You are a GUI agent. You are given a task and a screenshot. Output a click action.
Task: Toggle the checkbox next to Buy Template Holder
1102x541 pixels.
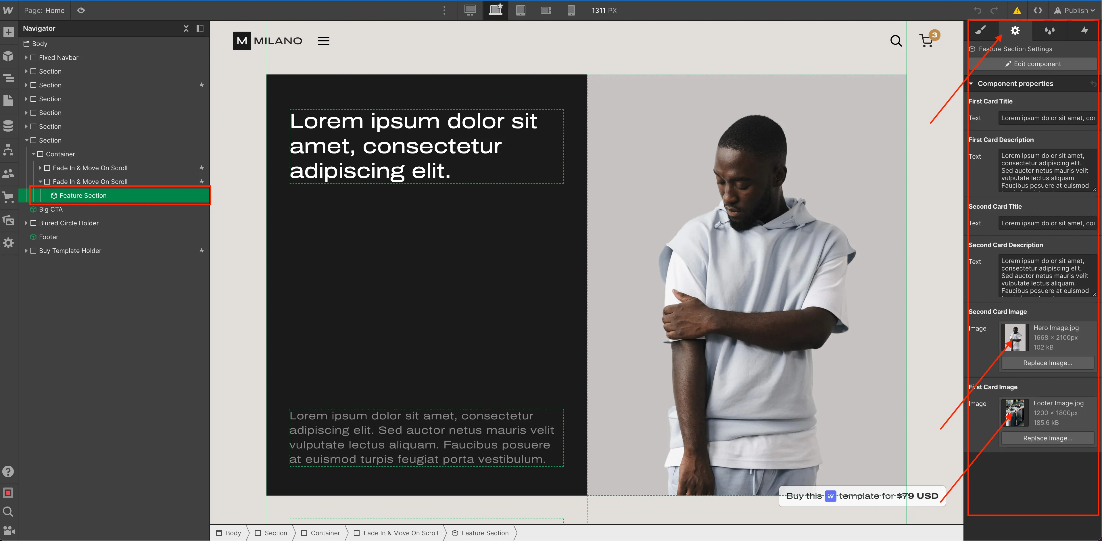click(34, 251)
